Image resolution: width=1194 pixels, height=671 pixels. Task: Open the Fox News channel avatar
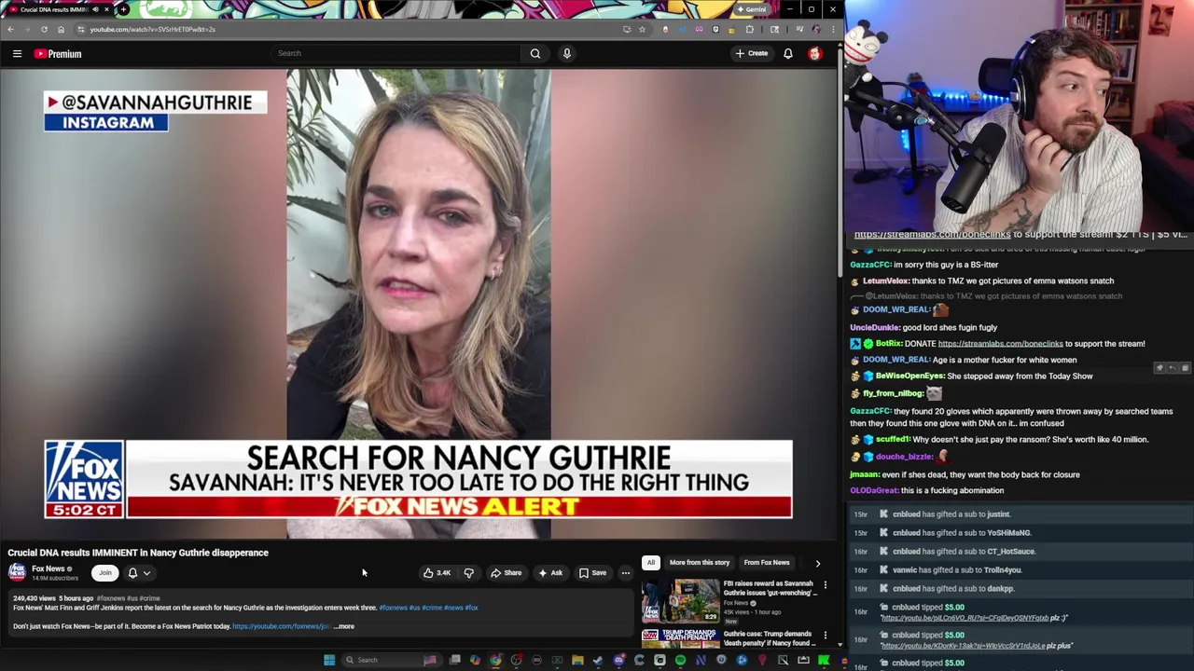tap(17, 572)
